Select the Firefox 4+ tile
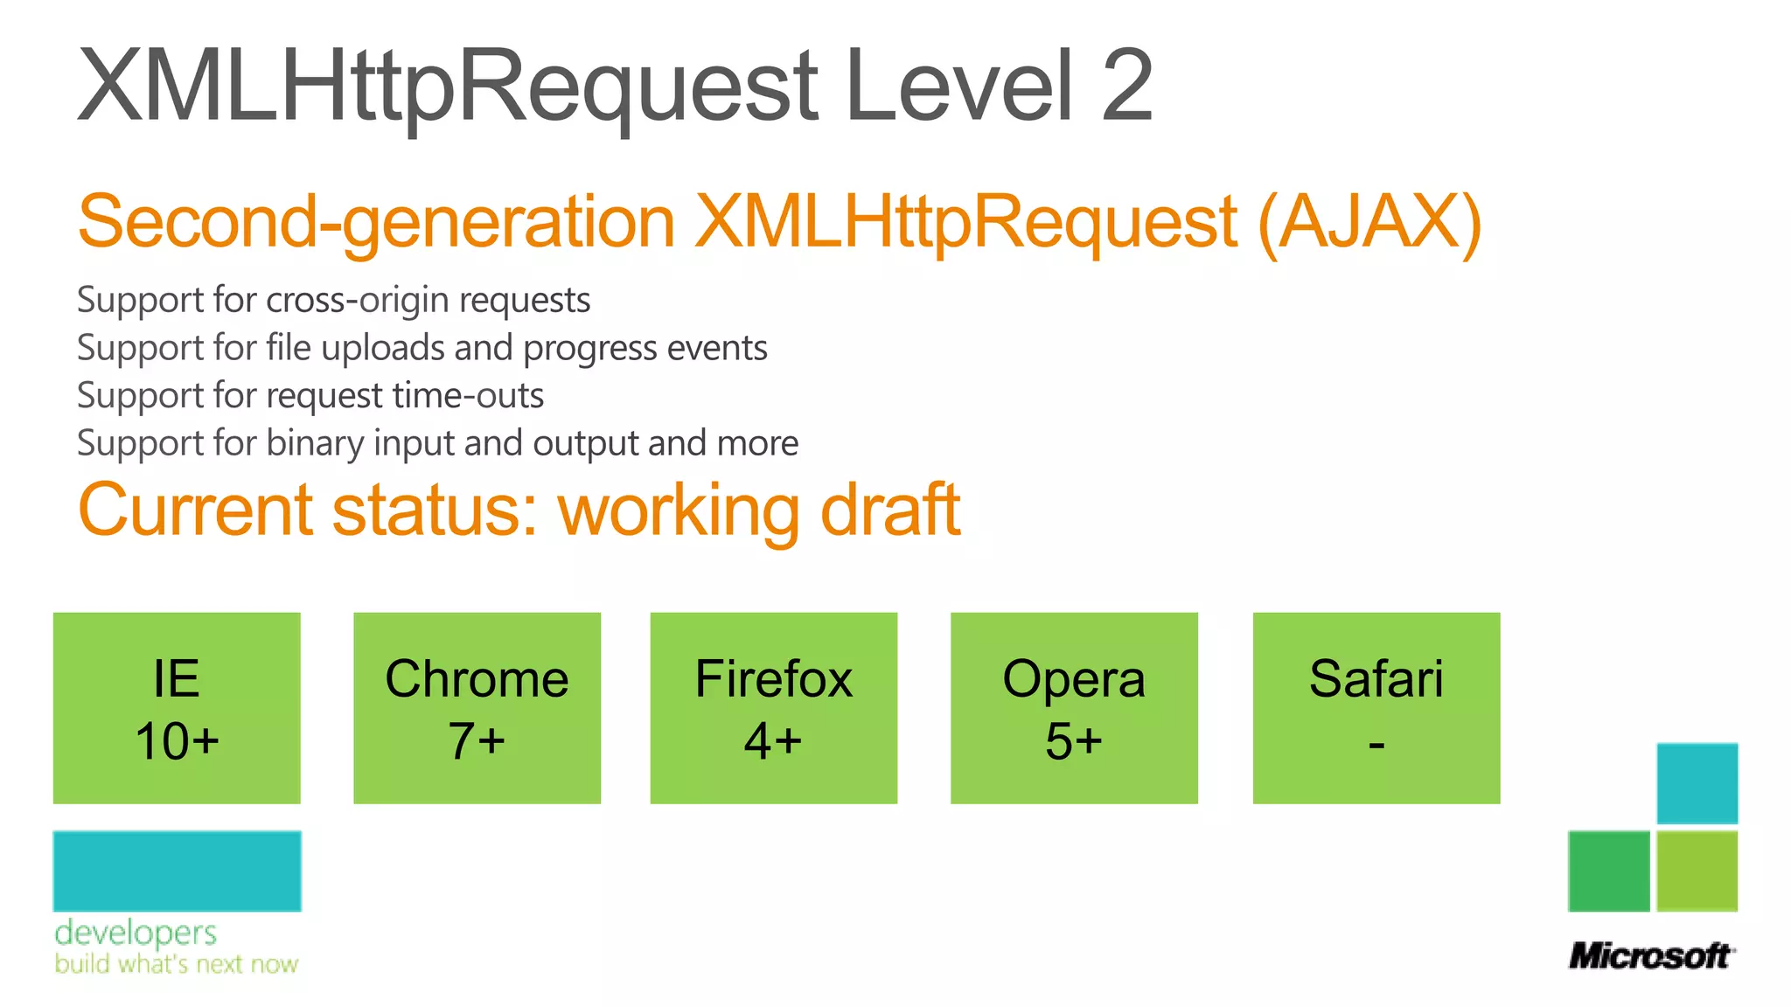Image resolution: width=1791 pixels, height=1007 pixels. pyautogui.click(x=773, y=708)
